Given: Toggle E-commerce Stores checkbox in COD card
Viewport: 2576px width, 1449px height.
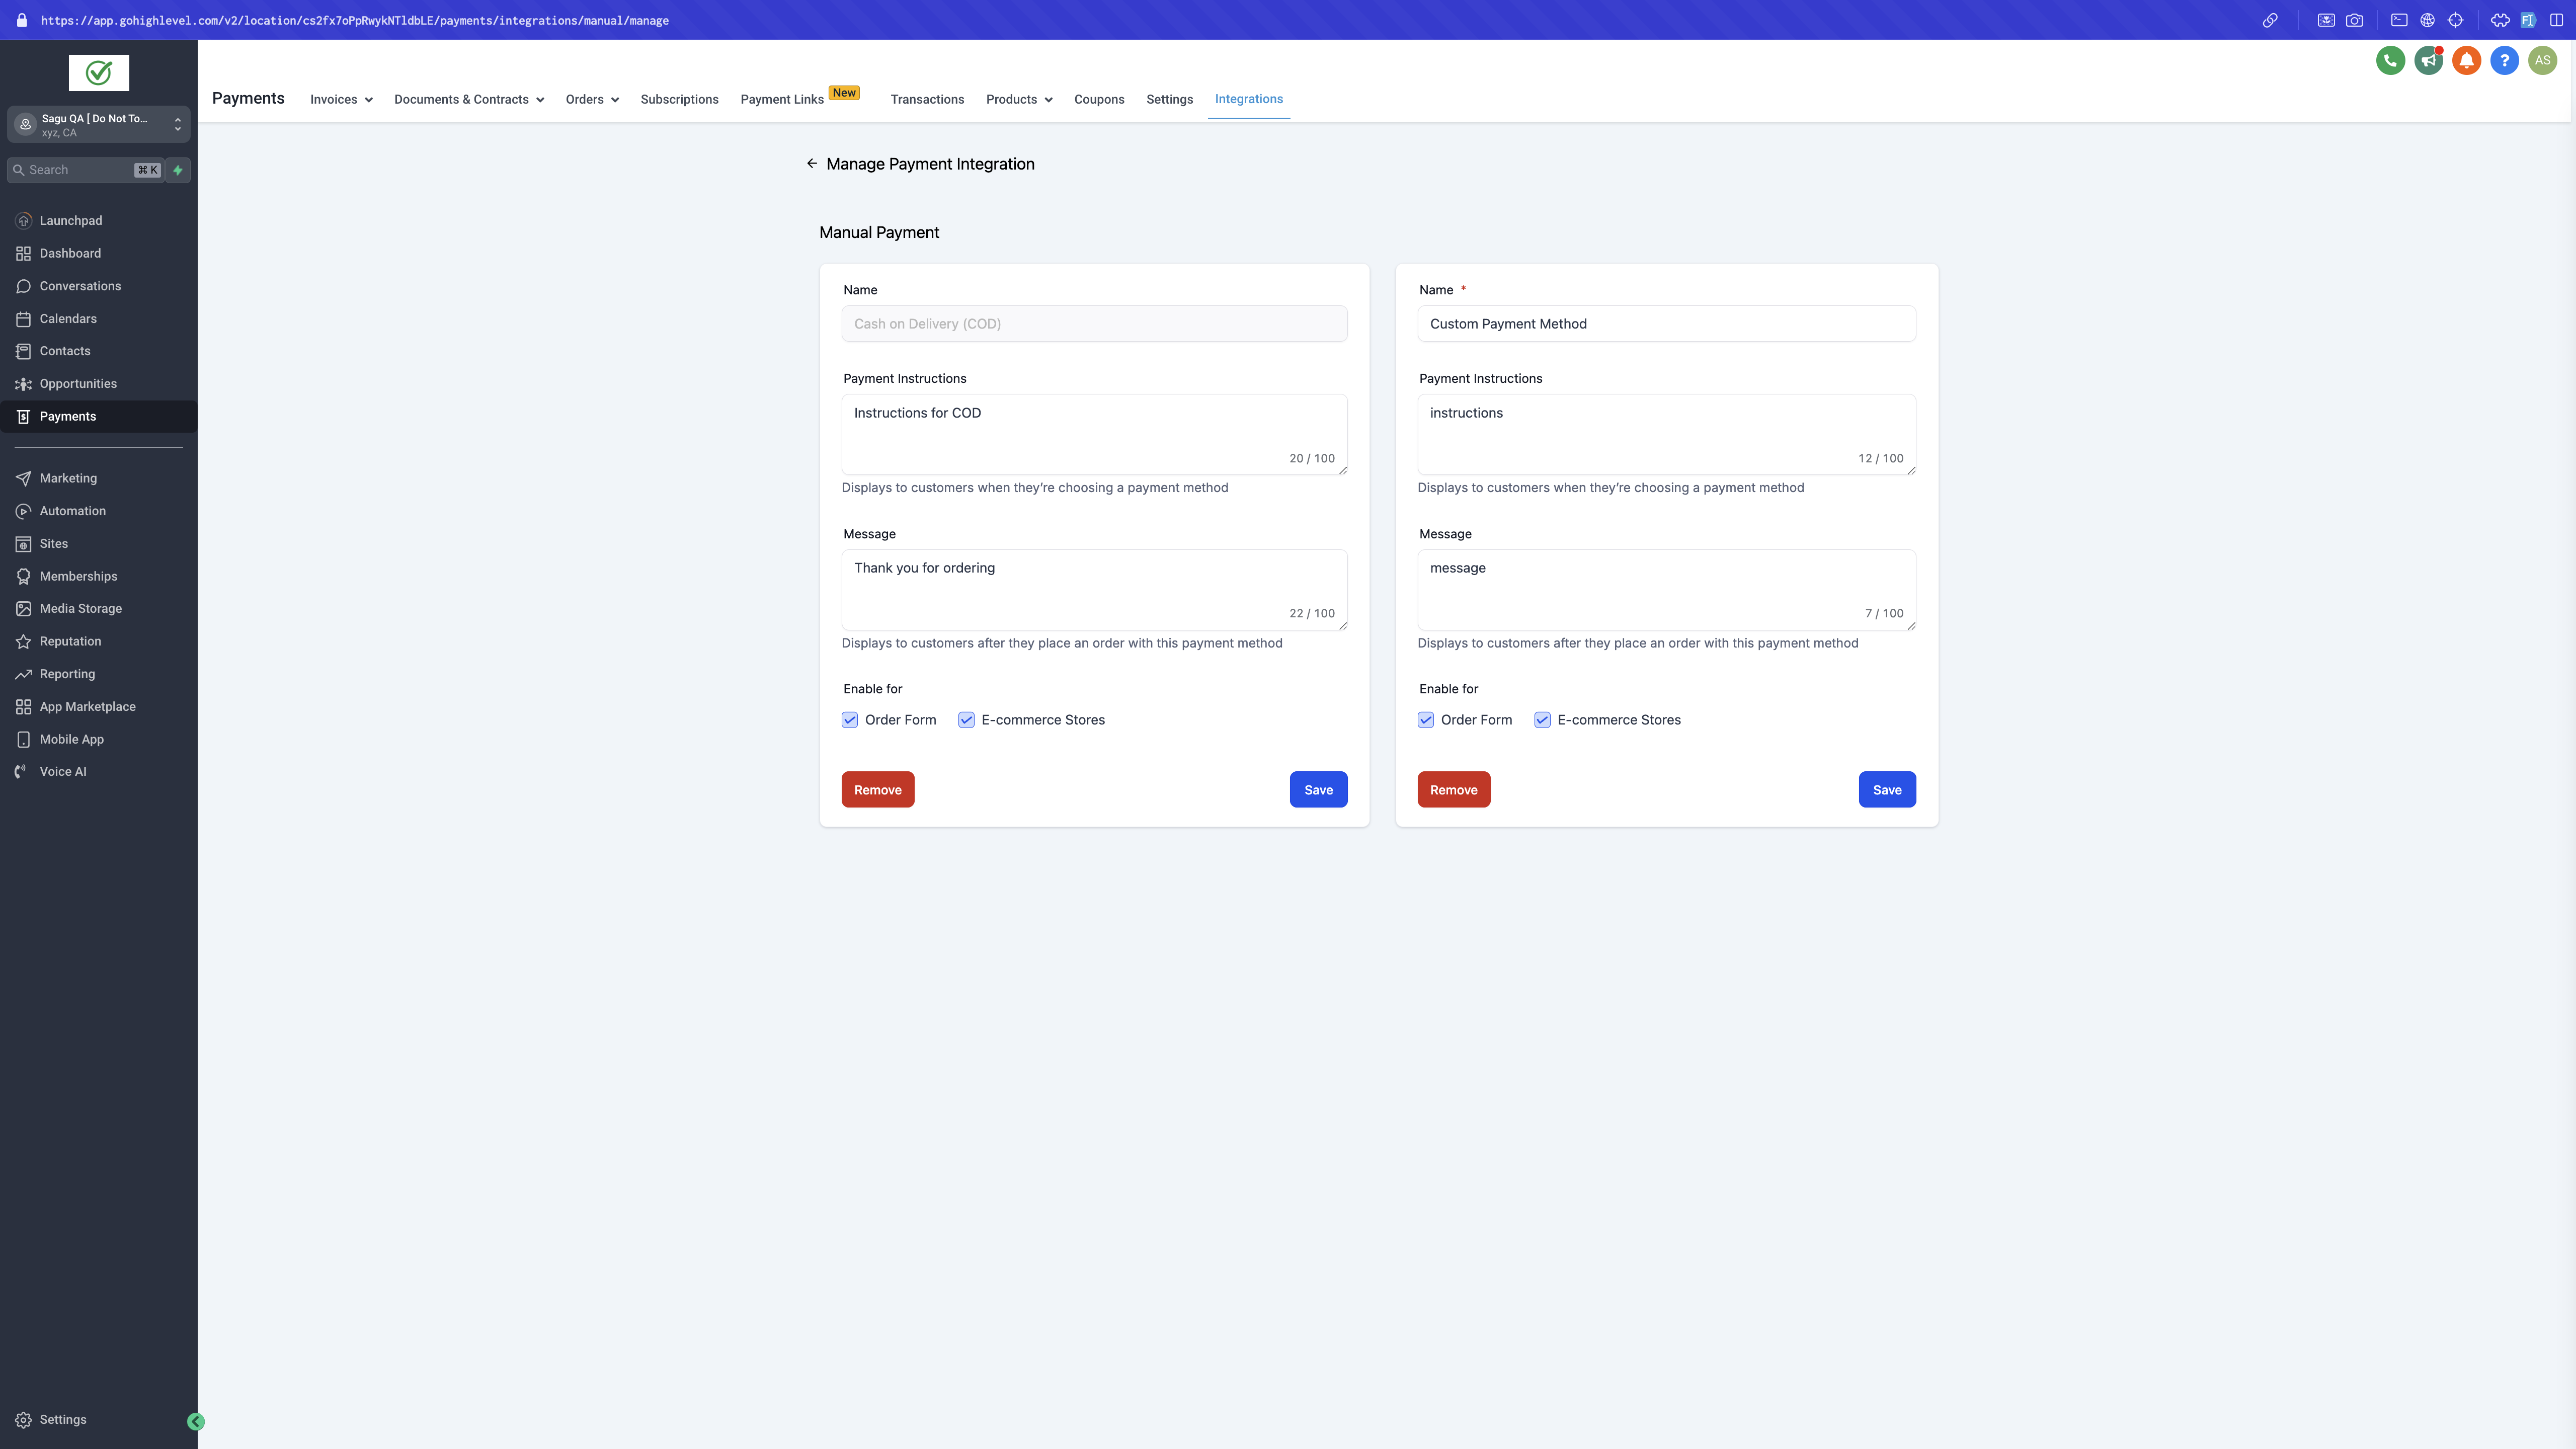Looking at the screenshot, I should 966,720.
